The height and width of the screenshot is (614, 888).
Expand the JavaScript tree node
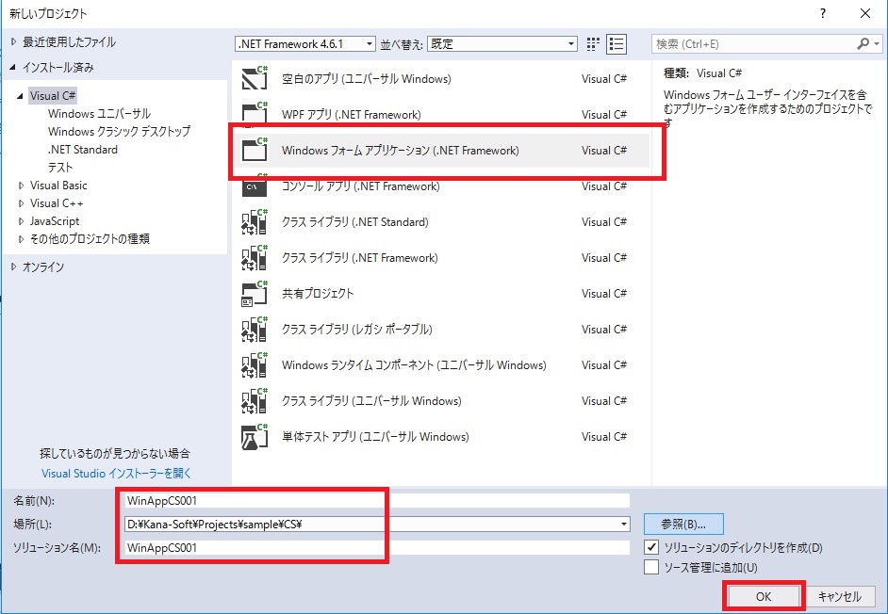21,220
